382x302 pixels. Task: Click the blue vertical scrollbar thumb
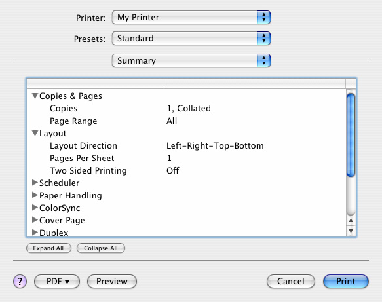[351, 135]
